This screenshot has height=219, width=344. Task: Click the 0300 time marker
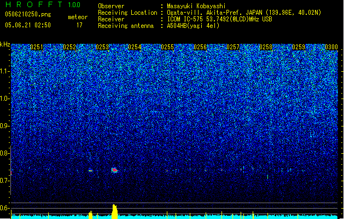(x=331, y=47)
